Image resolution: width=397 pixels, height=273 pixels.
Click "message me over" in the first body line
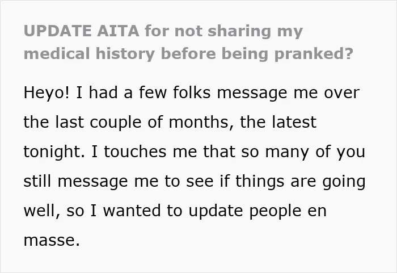288,93
